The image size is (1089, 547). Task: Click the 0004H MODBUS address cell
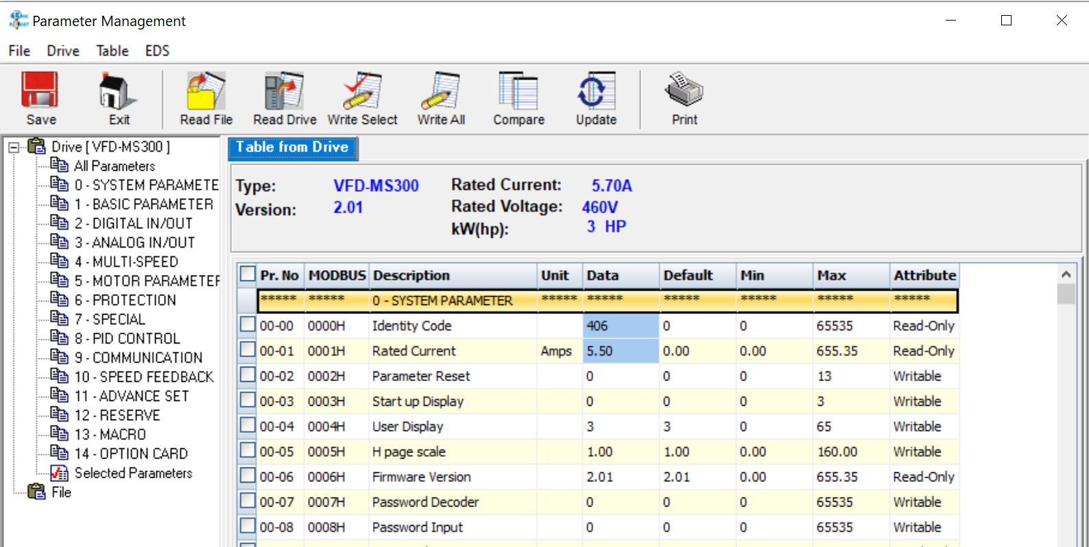(x=337, y=426)
